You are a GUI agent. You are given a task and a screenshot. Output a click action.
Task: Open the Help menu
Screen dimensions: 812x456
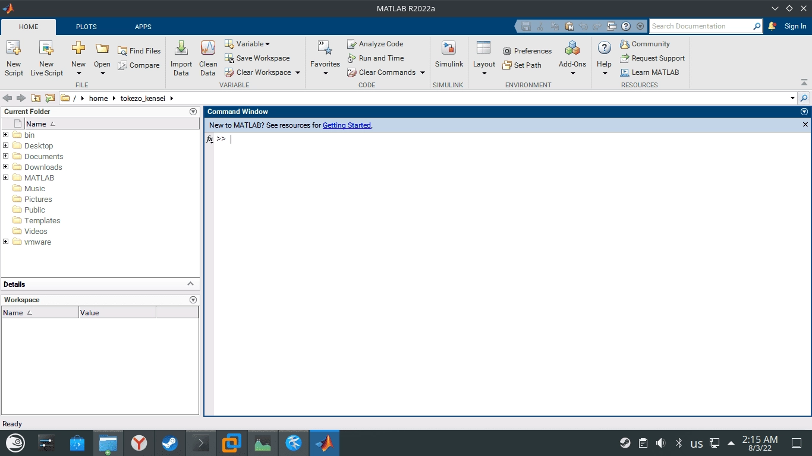(605, 58)
